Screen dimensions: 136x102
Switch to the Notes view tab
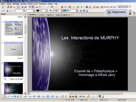[x=42, y=15]
